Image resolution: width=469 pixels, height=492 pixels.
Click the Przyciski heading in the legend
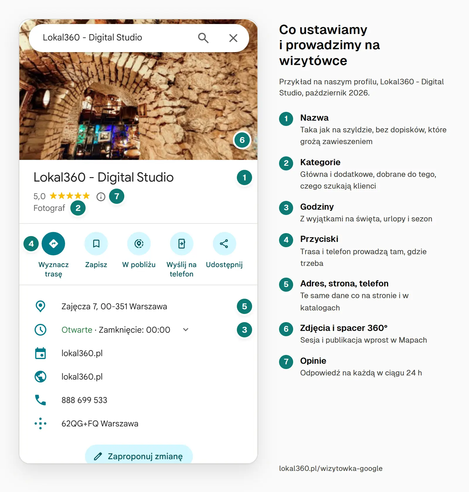(319, 239)
